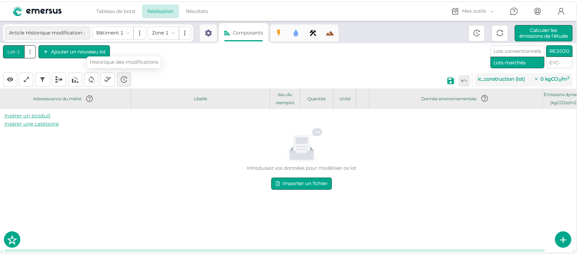Viewport: 577px width, 254px height.
Task: Open the settings gear beside Zone 1
Action: (x=208, y=33)
